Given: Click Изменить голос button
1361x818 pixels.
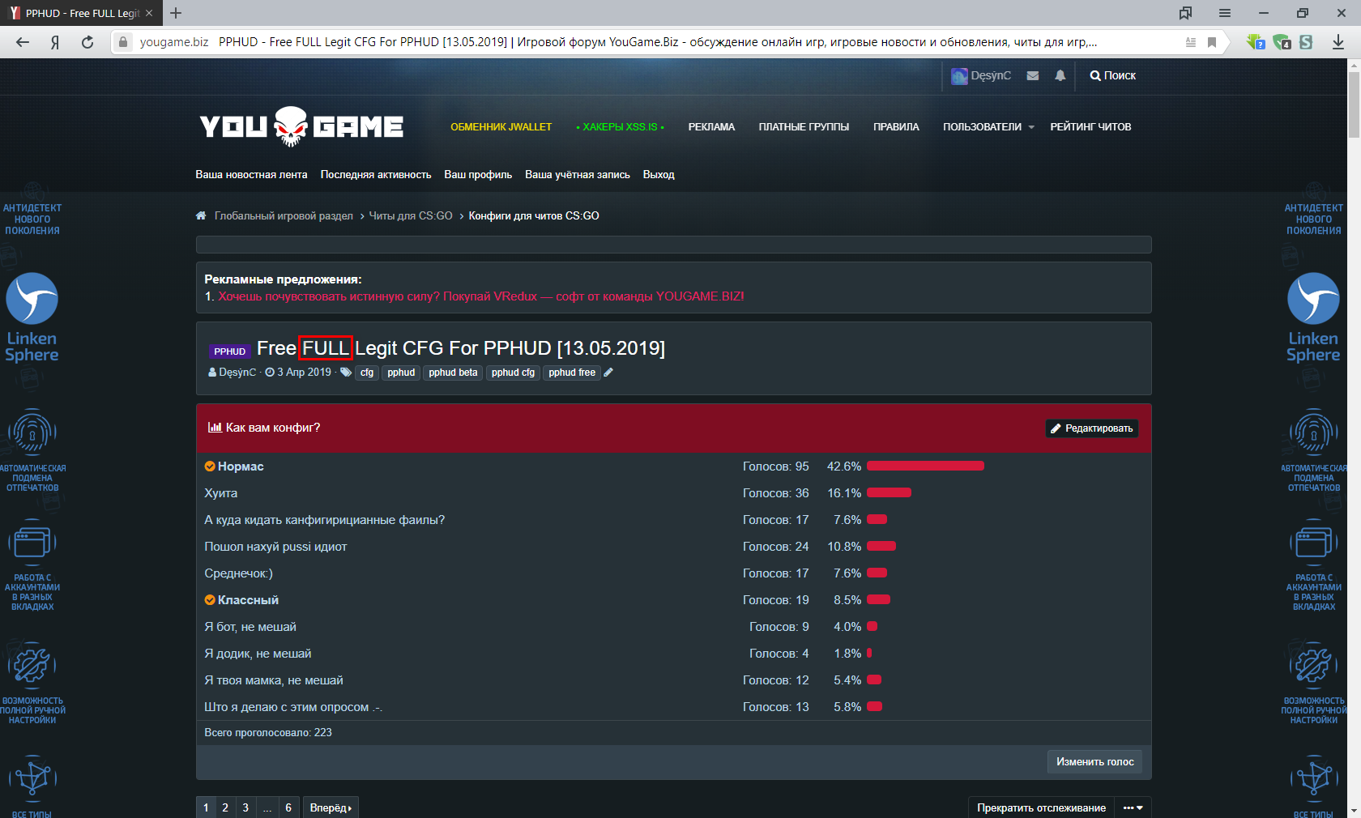Looking at the screenshot, I should (x=1094, y=761).
